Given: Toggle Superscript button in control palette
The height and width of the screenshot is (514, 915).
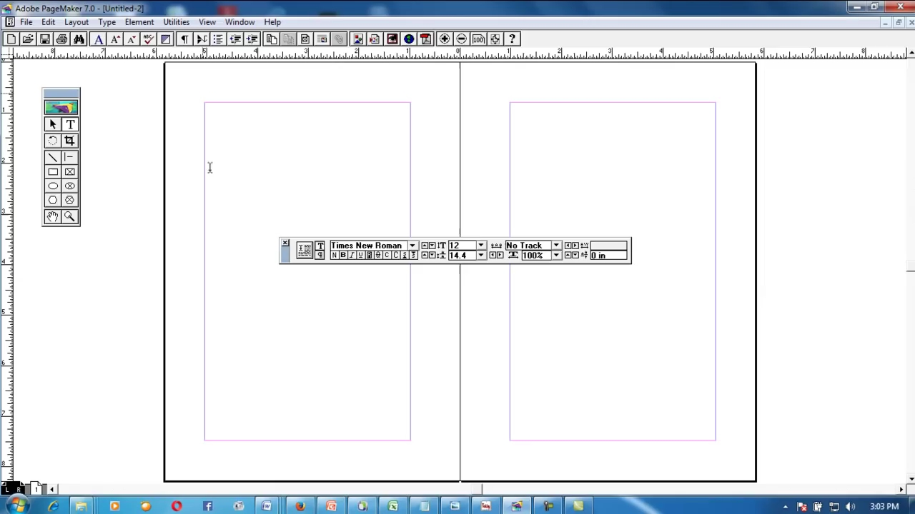Looking at the screenshot, I should coord(405,255).
